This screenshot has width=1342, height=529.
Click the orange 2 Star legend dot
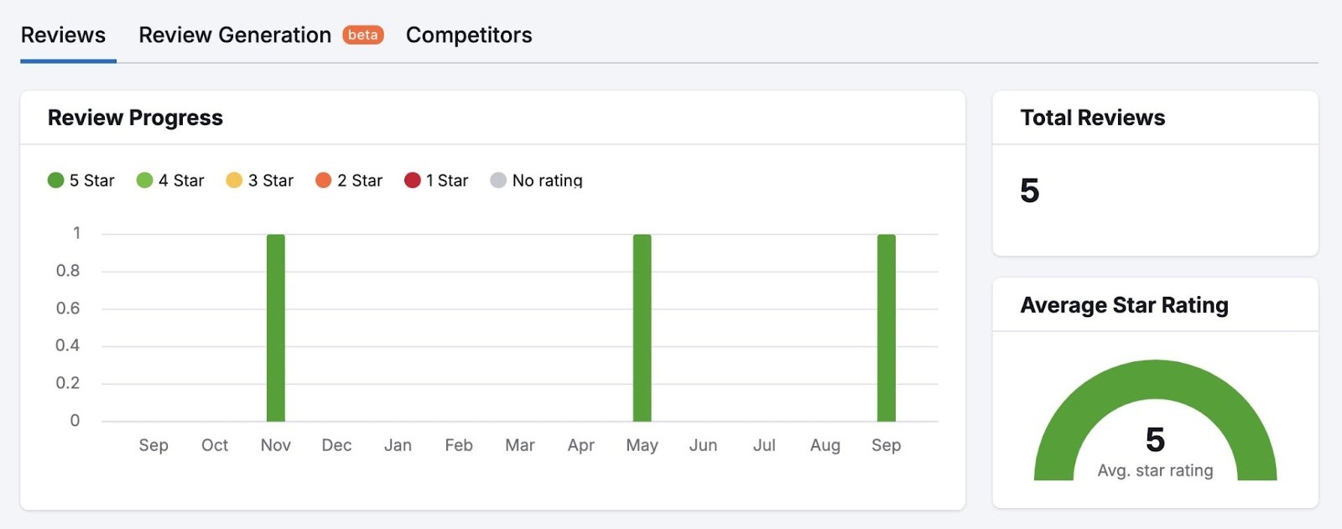322,179
